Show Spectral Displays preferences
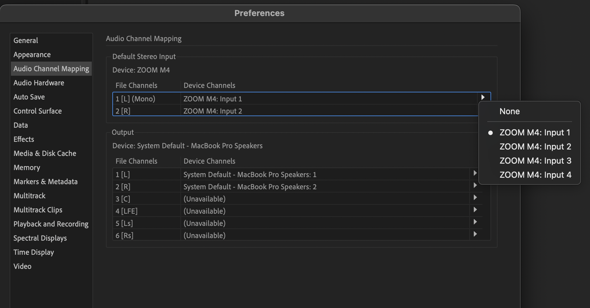Viewport: 590px width, 308px height. click(40, 238)
